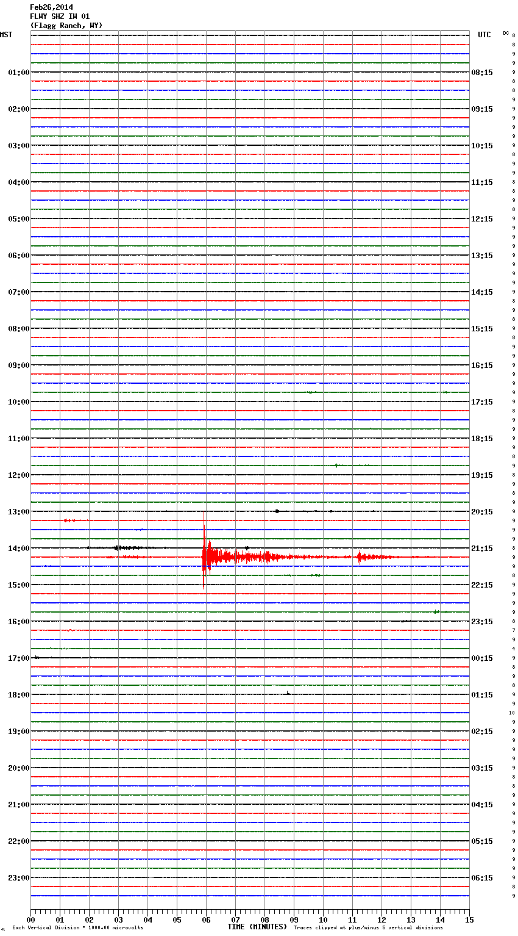
Task: Select the "17:00" MST row label
Action: (18, 658)
